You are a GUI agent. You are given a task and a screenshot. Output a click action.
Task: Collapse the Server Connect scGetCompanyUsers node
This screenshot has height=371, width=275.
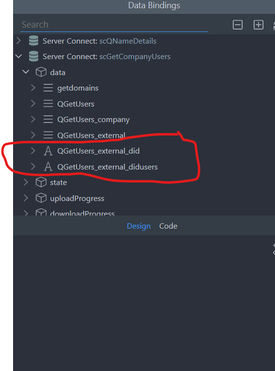pyautogui.click(x=18, y=56)
